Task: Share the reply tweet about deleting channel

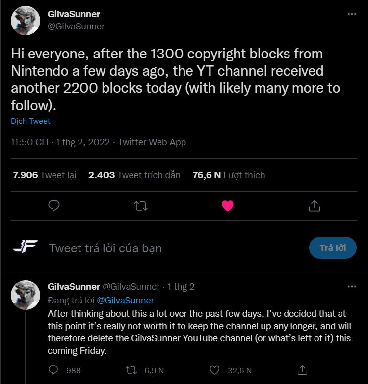Action: (303, 370)
